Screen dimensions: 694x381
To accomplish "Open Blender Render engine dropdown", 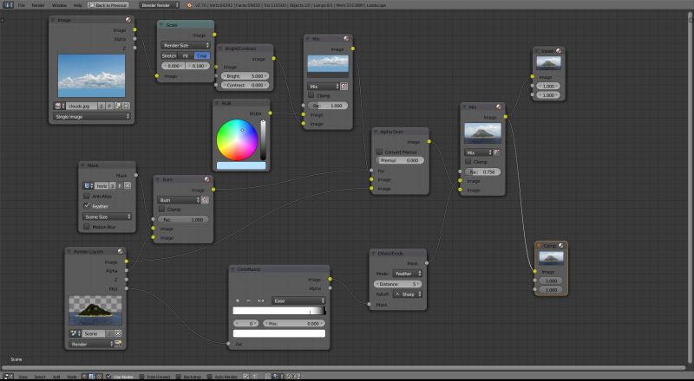I will click(x=160, y=5).
